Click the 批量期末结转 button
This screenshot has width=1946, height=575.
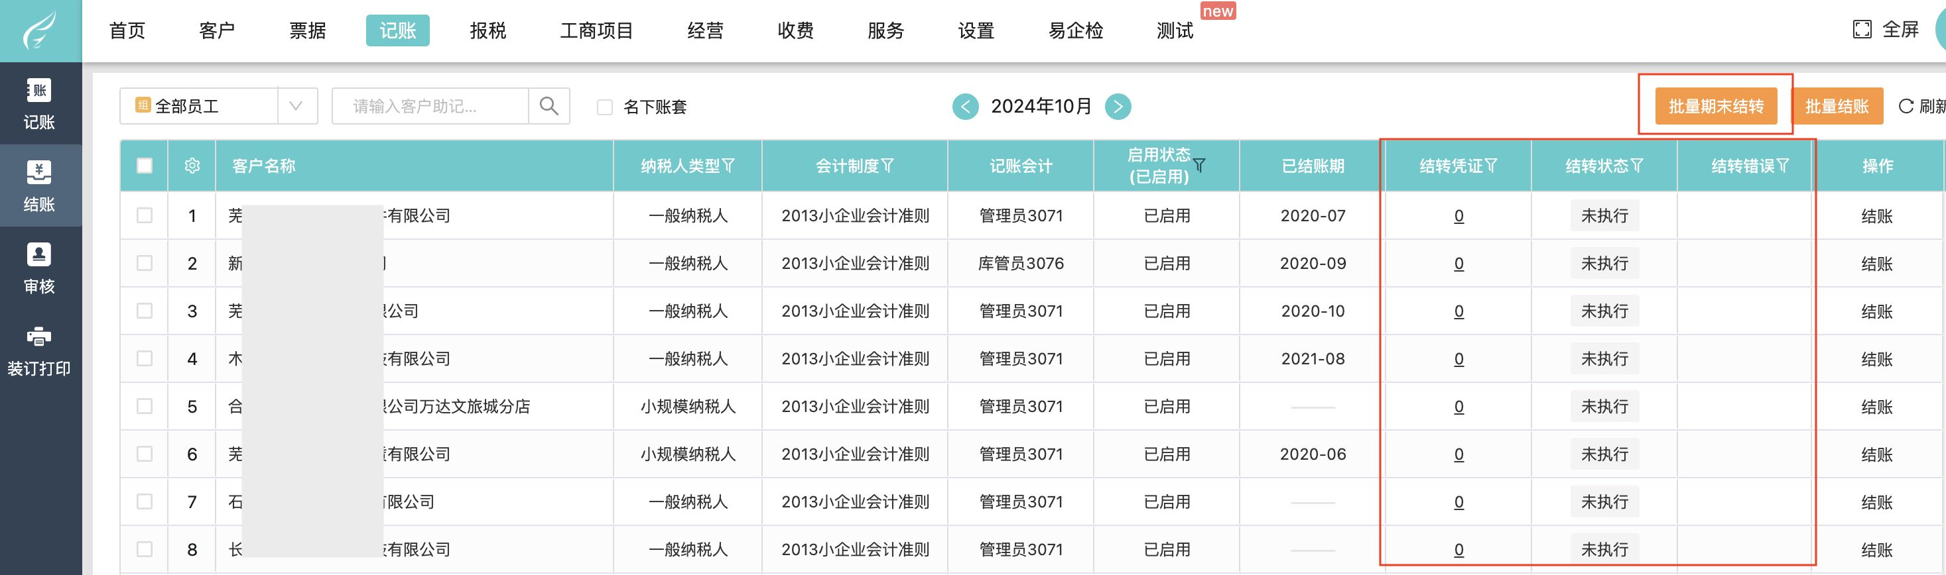click(1716, 107)
